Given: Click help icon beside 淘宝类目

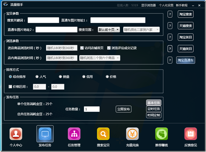Looking at the screenshot, I should (x=170, y=37).
